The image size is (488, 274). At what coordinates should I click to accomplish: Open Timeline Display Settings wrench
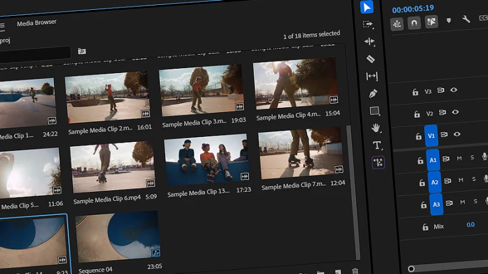pyautogui.click(x=466, y=19)
